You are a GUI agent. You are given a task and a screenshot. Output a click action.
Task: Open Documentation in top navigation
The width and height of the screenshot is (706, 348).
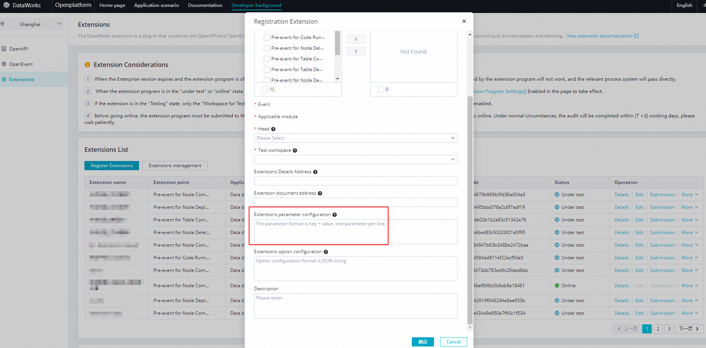pos(205,5)
